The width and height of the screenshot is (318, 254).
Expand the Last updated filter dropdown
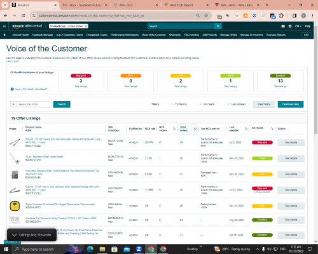pos(237,104)
